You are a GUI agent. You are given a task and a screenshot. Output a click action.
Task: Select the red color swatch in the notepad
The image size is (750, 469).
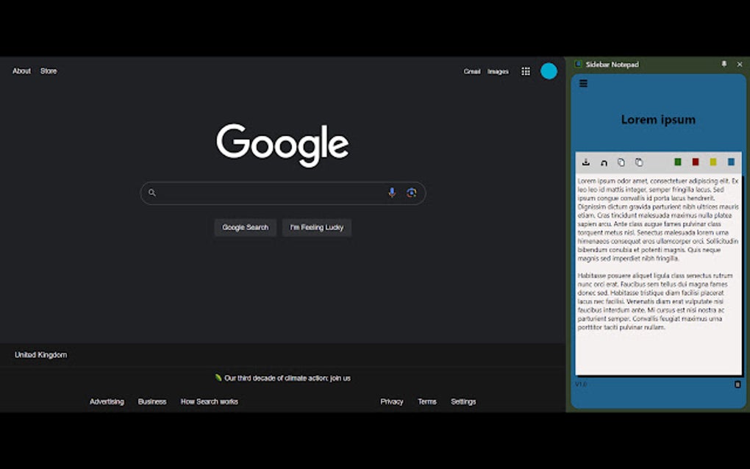(696, 161)
